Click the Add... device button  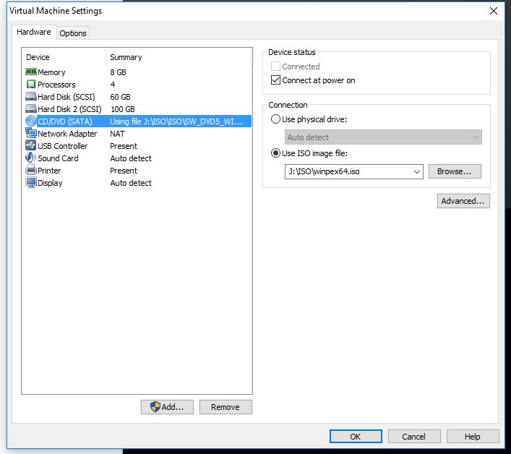pyautogui.click(x=167, y=407)
